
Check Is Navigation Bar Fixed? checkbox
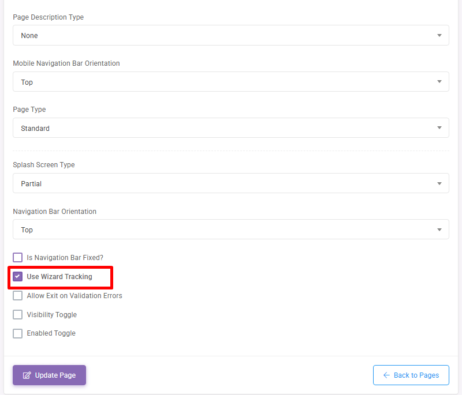(x=18, y=257)
